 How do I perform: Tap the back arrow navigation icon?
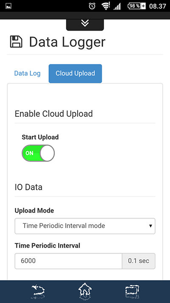pos(38,291)
